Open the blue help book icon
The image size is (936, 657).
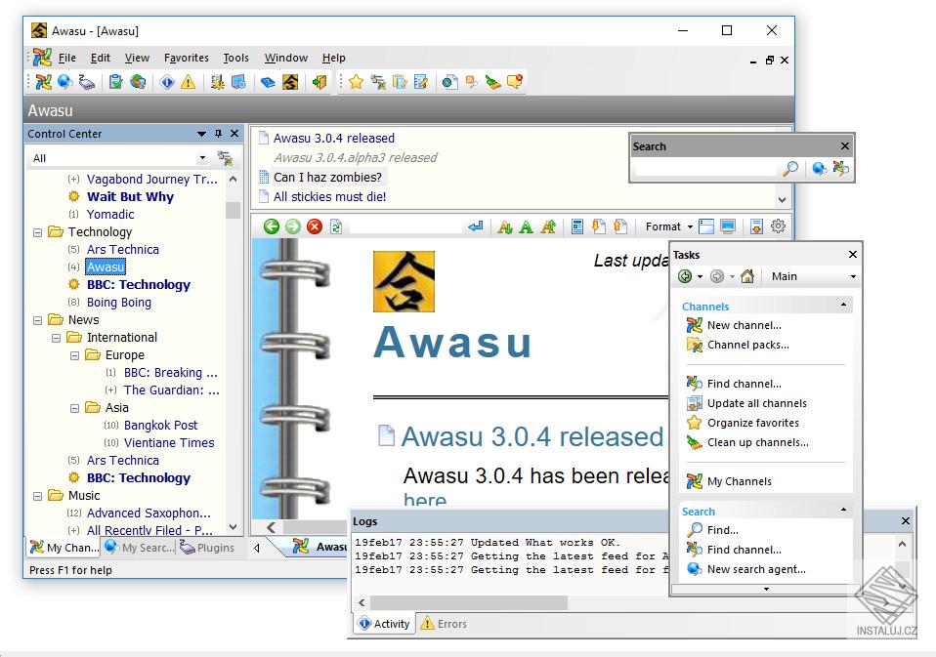coord(268,82)
